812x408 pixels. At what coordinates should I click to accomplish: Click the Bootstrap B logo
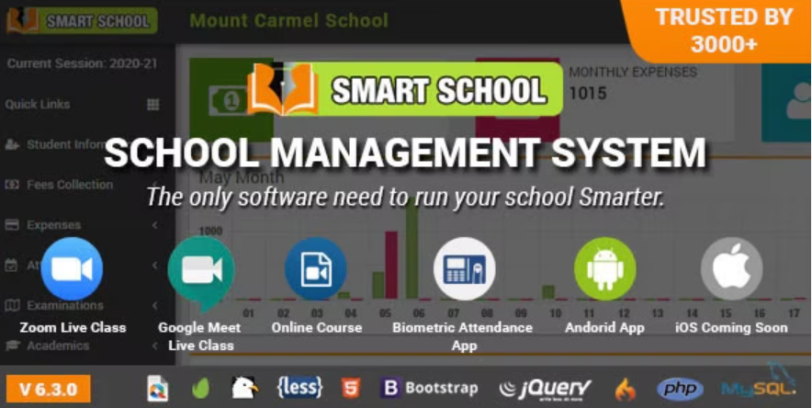390,388
